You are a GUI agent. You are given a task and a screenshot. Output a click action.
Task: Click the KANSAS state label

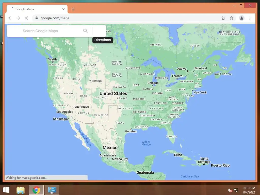[x=122, y=98]
